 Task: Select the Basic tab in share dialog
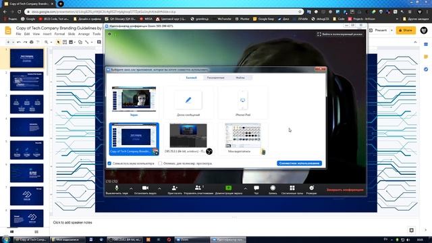pyautogui.click(x=191, y=78)
